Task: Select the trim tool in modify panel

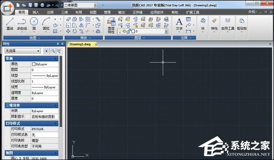Action: (88, 31)
